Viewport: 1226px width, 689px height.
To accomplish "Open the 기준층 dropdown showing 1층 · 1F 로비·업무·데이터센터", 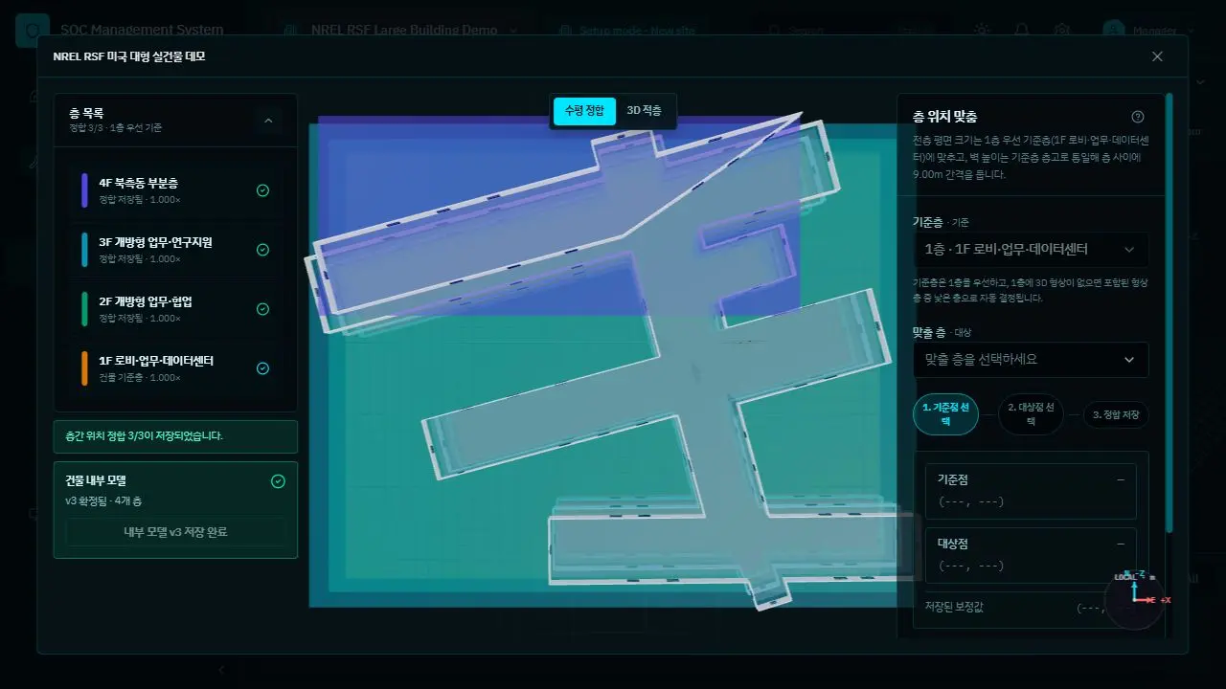I will (x=1031, y=250).
